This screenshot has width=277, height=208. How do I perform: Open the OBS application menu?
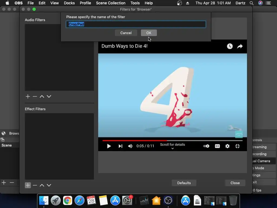19,3
